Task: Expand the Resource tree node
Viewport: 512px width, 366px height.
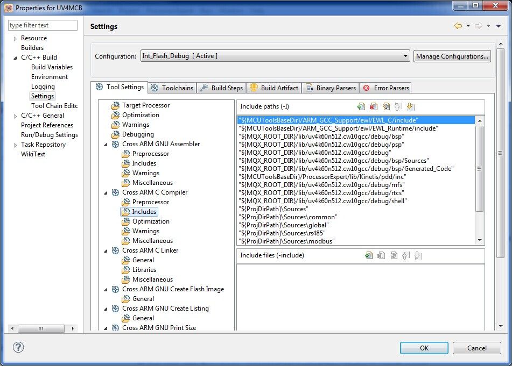Action: click(x=15, y=39)
